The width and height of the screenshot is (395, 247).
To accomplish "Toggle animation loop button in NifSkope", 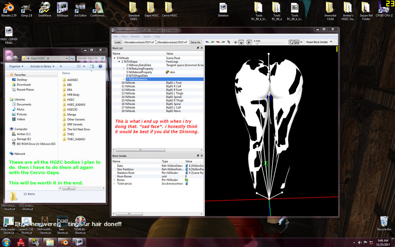I will (x=291, y=42).
